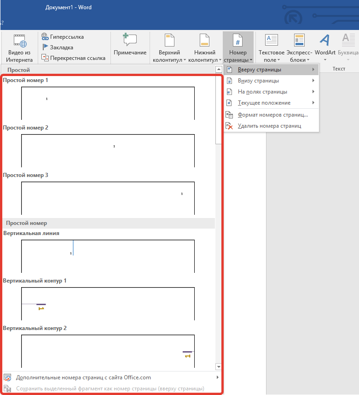Screen dimensions: 359x395
Task: Select the Простой номер 2 thumbnail
Action: pyautogui.click(x=108, y=151)
